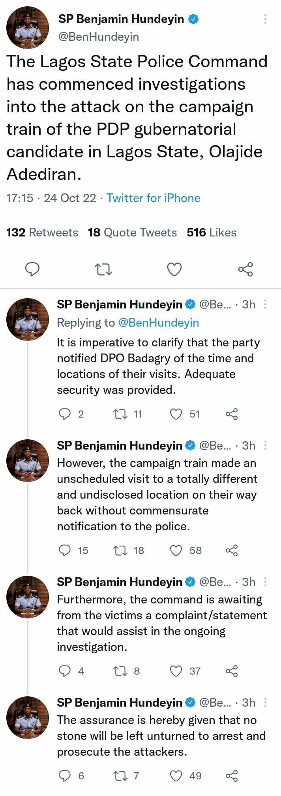Viewport: 281px width, 796px height.
Task: View the 132 Retweets list
Action: [42, 233]
